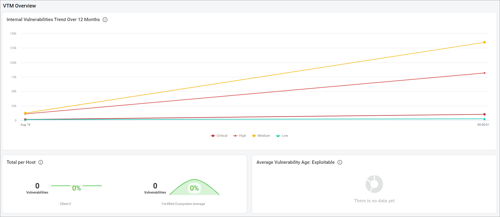Image resolution: width=500 pixels, height=217 pixels.
Task: Click the VTM Overview heading
Action: [x=19, y=6]
